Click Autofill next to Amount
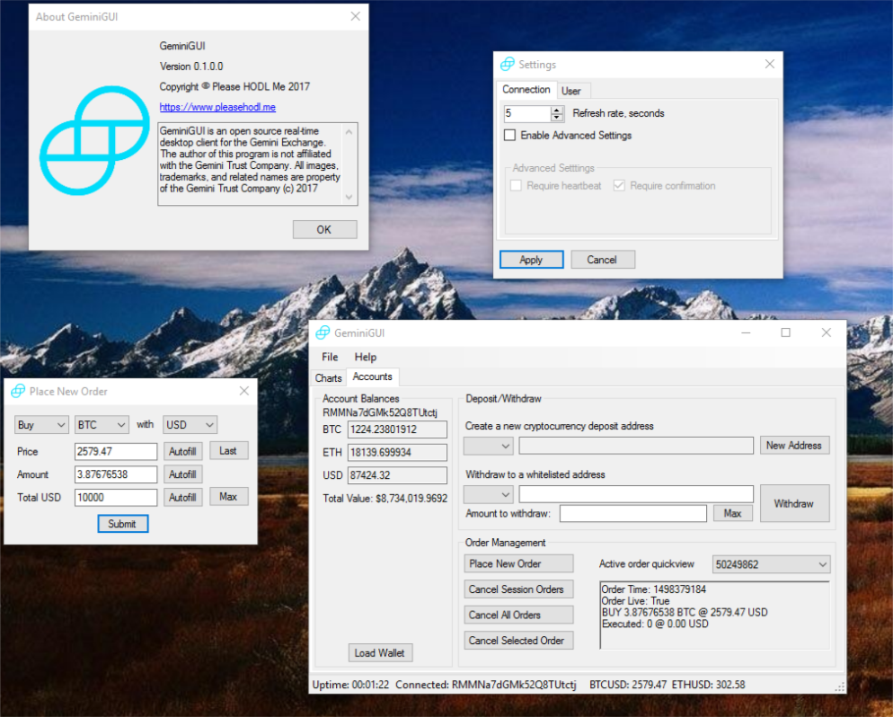Image resolution: width=893 pixels, height=717 pixels. (182, 474)
